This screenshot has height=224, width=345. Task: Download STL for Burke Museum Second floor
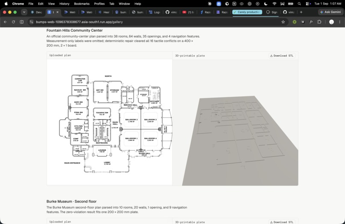(x=282, y=222)
